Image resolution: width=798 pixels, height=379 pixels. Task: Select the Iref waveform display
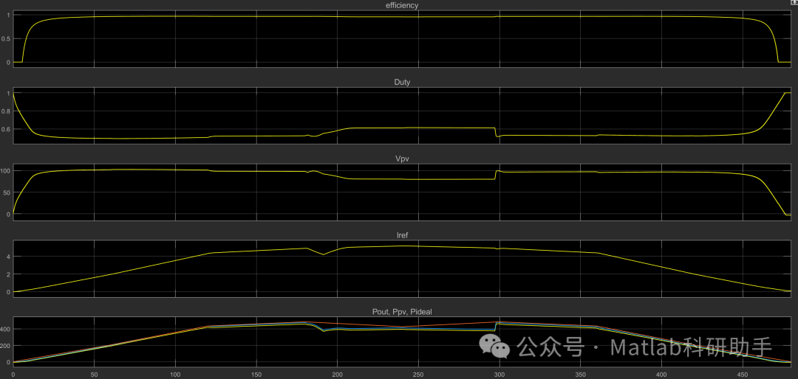[x=402, y=268]
